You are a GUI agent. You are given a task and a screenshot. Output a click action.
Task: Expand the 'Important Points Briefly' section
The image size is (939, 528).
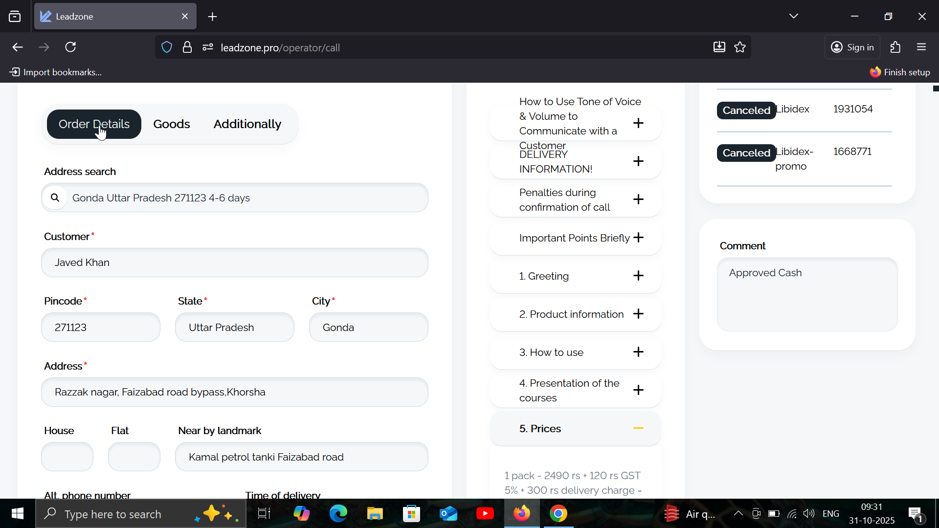click(638, 238)
